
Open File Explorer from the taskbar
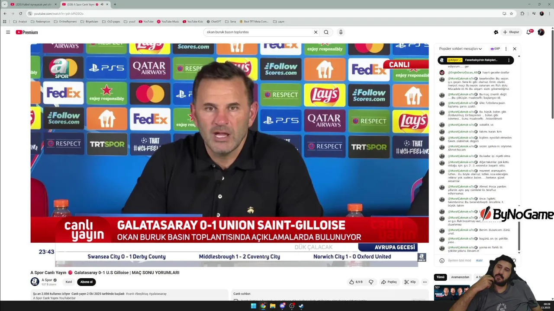point(273,306)
